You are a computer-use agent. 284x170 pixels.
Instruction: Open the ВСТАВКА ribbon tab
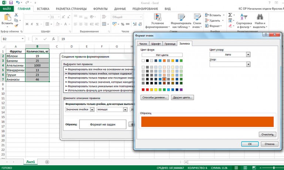(x=43, y=9)
